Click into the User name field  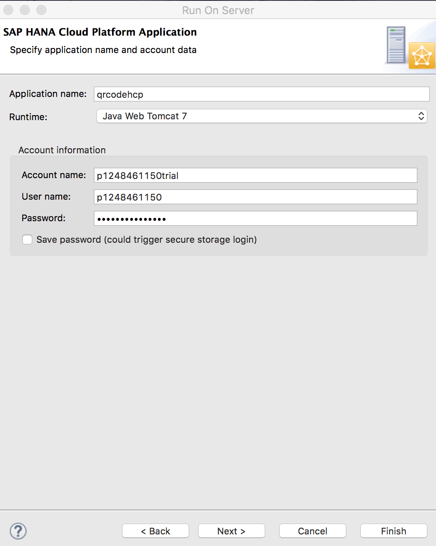255,197
